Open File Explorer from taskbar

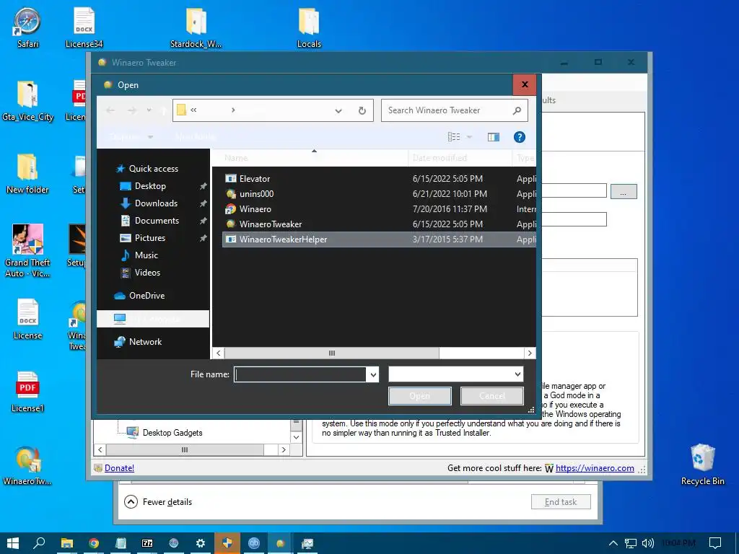click(66, 543)
